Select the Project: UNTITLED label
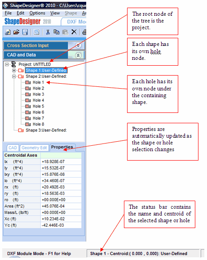Image resolution: width=207 pixels, height=260 pixels. coord(35,64)
